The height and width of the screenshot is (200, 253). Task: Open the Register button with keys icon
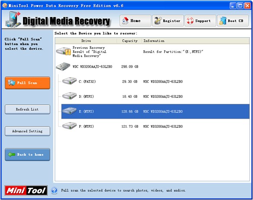coord(168,21)
